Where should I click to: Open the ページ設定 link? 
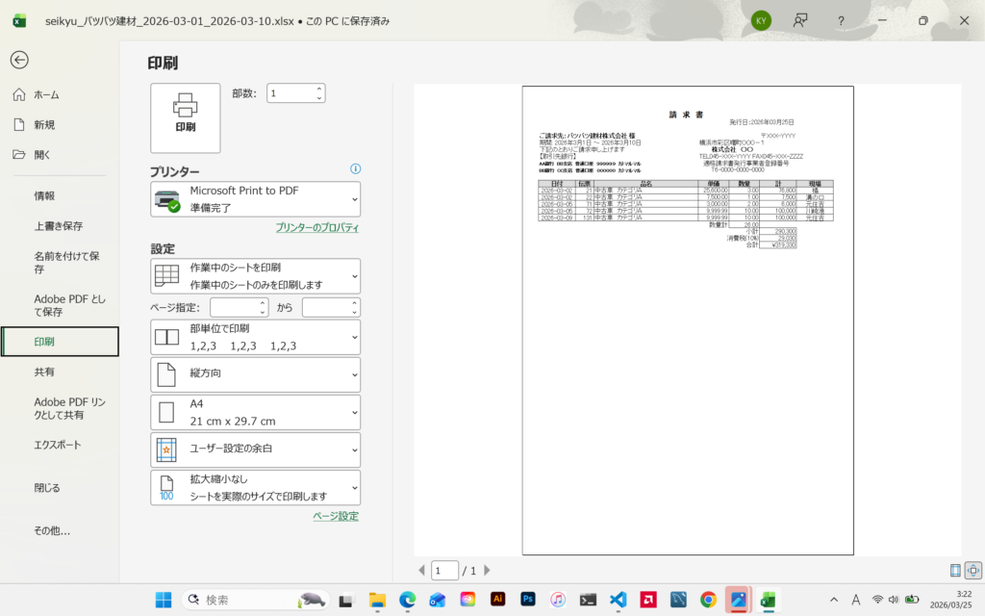point(335,516)
